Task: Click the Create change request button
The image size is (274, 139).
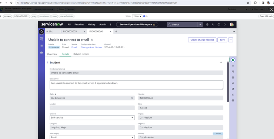Action: click(x=202, y=40)
